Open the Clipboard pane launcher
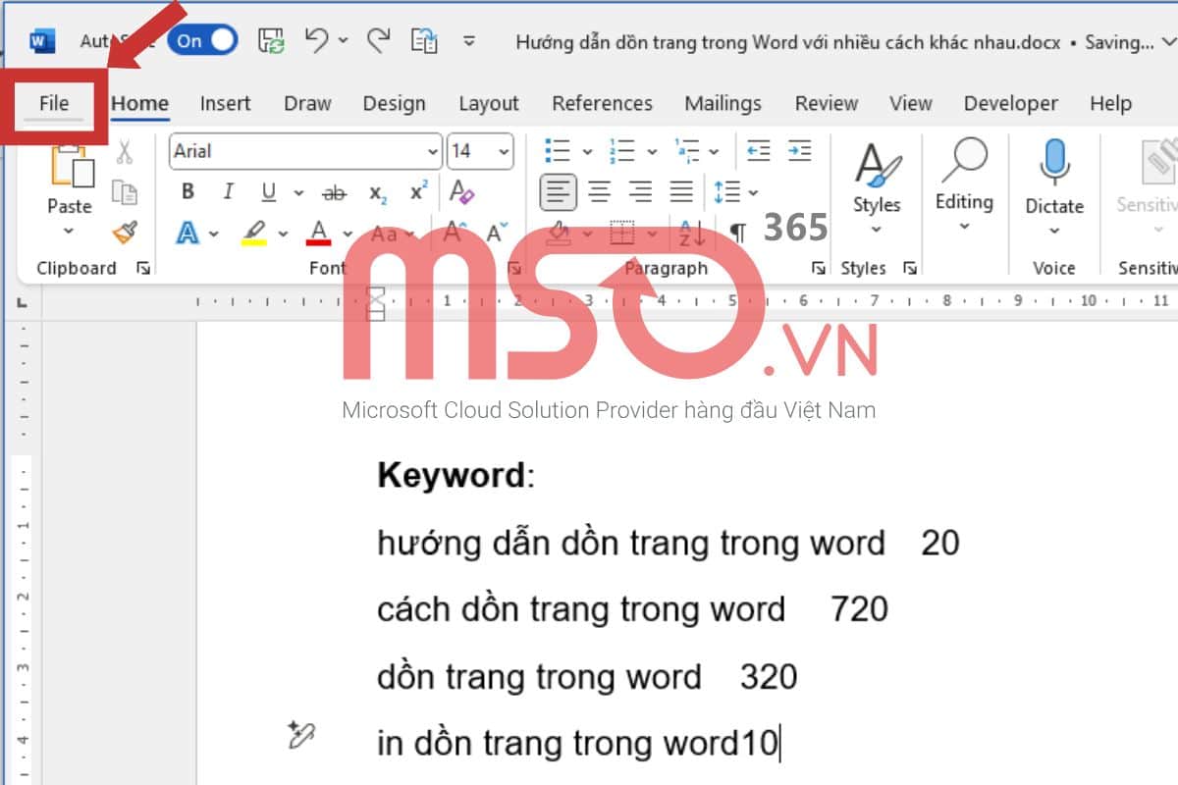 (x=143, y=268)
